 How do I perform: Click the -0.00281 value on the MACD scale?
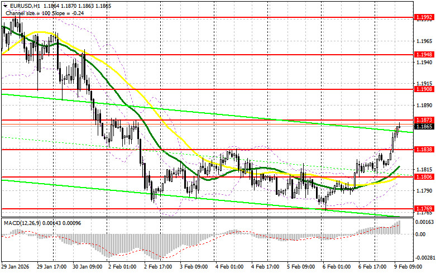coord(425,258)
